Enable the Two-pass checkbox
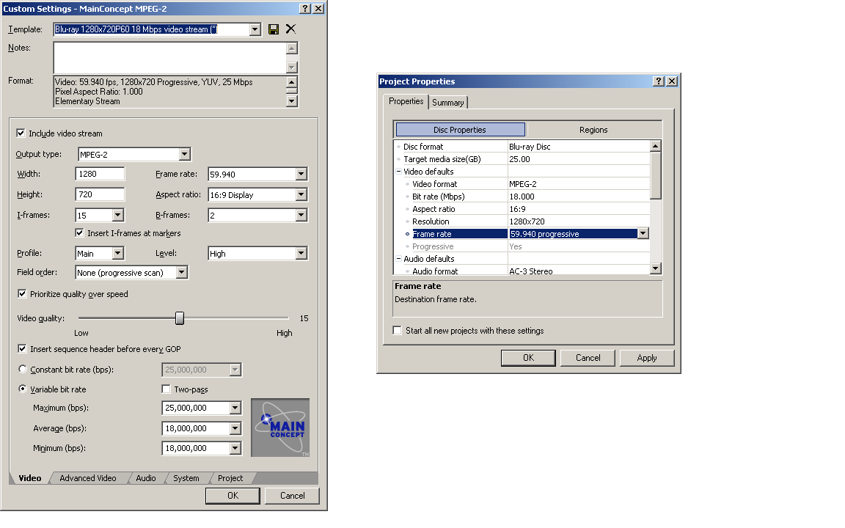This screenshot has height=528, width=845. pyautogui.click(x=167, y=389)
